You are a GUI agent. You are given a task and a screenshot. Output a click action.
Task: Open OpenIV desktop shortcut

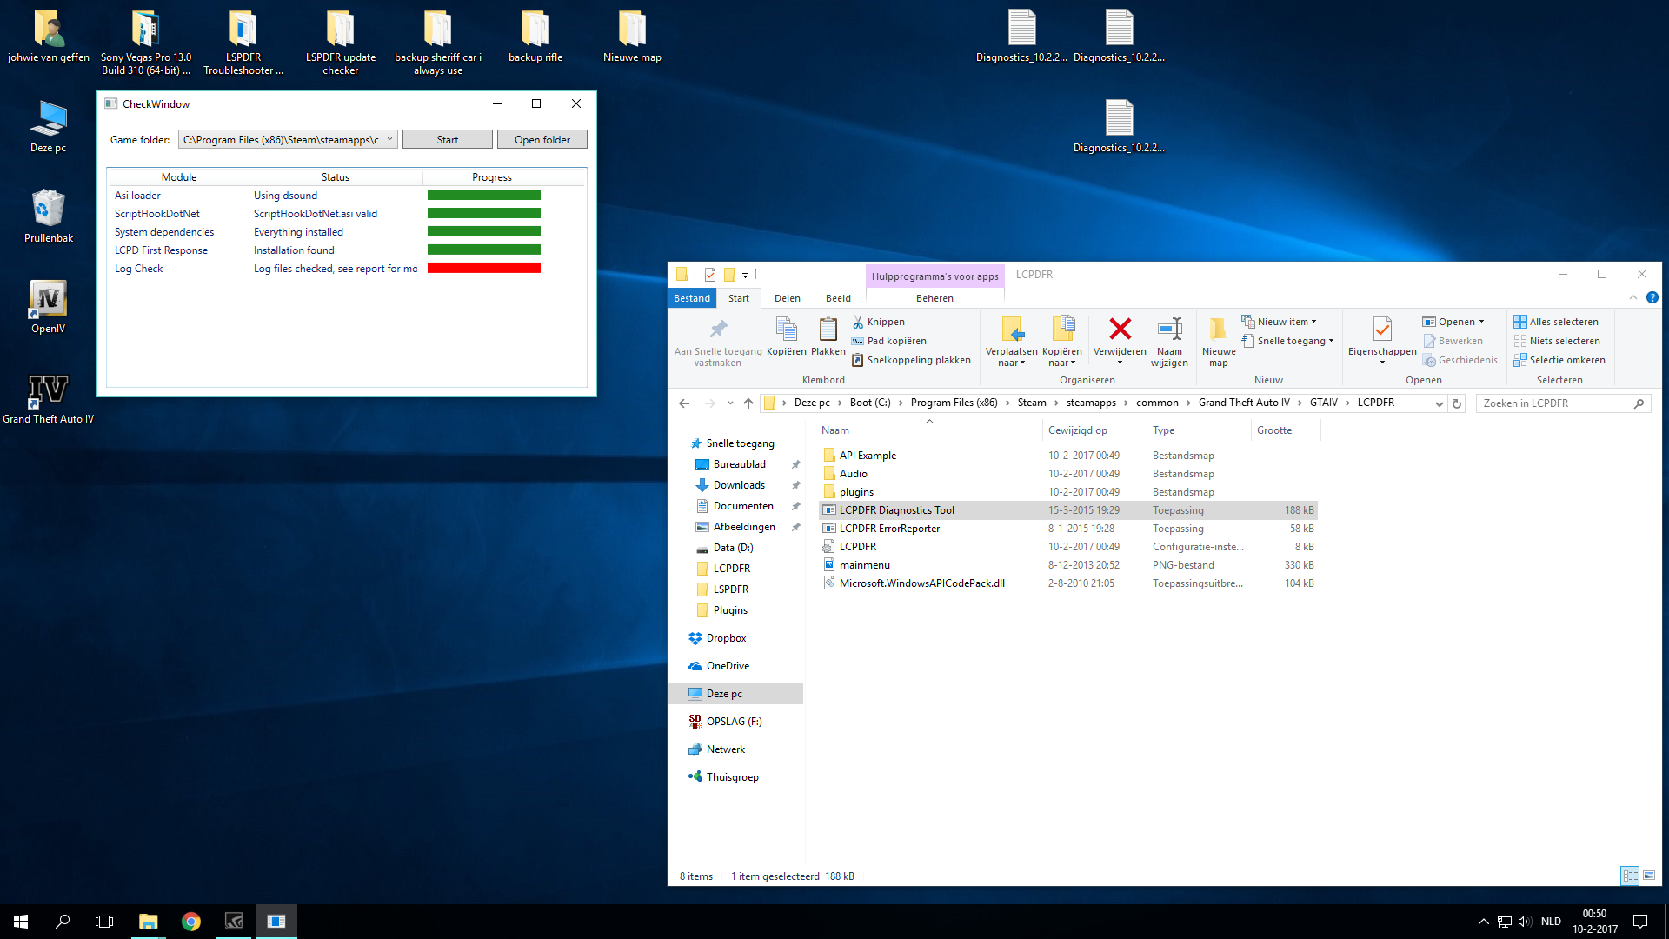[48, 300]
